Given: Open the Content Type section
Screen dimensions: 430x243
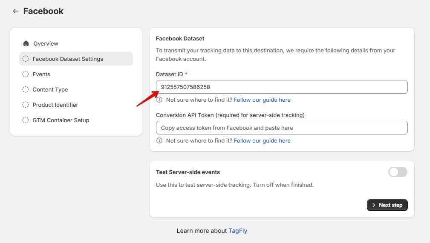Looking at the screenshot, I should (x=50, y=89).
